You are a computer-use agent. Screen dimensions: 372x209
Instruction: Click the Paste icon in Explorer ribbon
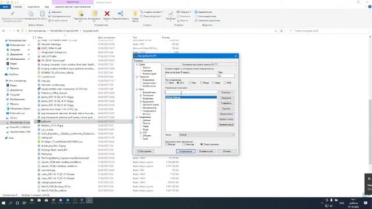(x=42, y=14)
